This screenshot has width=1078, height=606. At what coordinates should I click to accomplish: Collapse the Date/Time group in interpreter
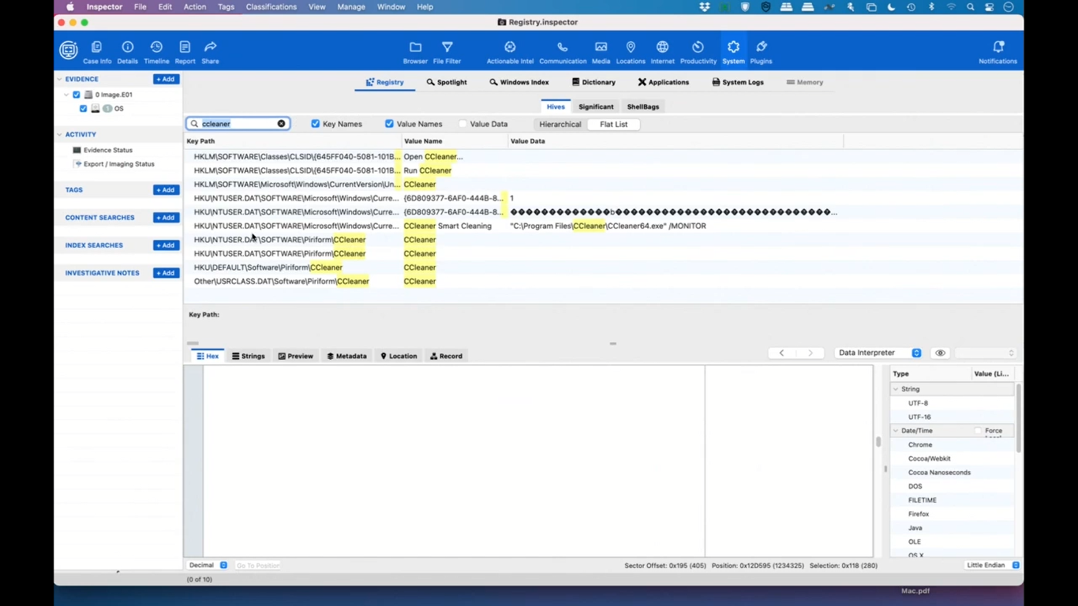[x=896, y=431]
